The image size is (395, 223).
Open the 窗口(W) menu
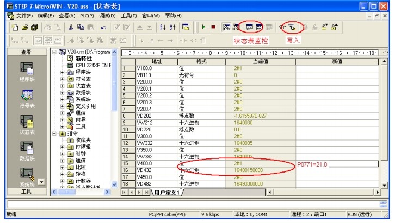[151, 16]
